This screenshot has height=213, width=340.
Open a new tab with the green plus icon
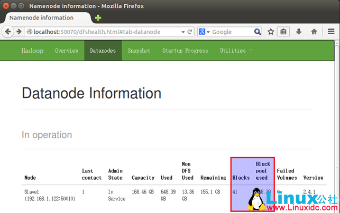[x=98, y=18]
